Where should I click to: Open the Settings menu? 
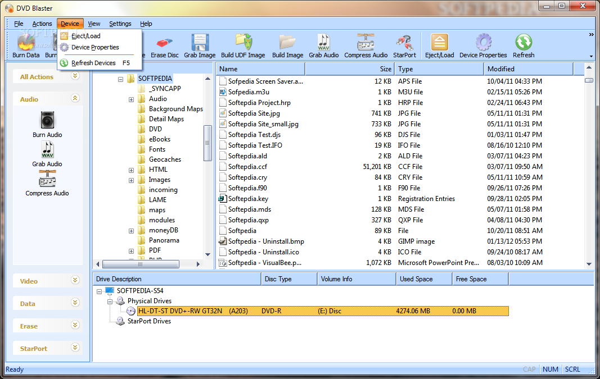click(120, 24)
